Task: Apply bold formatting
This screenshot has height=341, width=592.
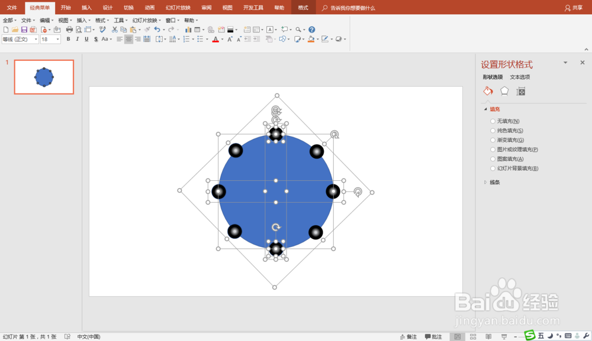Action: (x=68, y=39)
